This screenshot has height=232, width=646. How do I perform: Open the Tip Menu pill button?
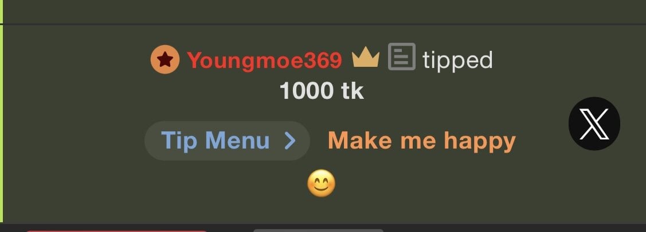[227, 141]
